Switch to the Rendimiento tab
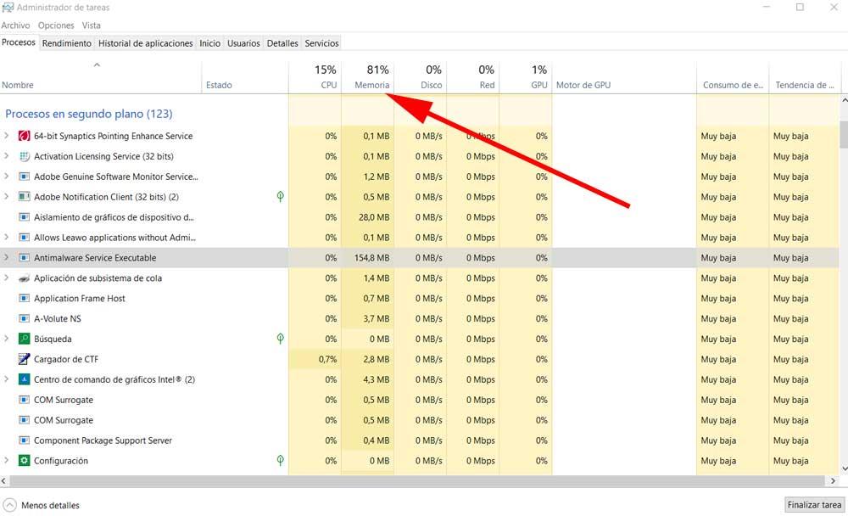Viewport: 848px width, 516px height. coord(66,43)
